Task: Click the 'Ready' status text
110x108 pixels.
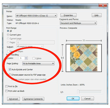Action: click(x=18, y=20)
